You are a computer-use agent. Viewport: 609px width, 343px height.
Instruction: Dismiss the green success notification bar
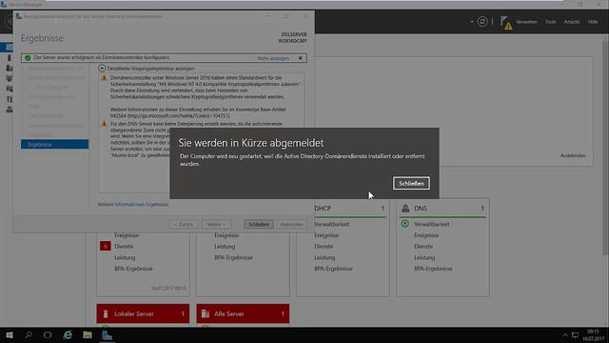(x=301, y=58)
